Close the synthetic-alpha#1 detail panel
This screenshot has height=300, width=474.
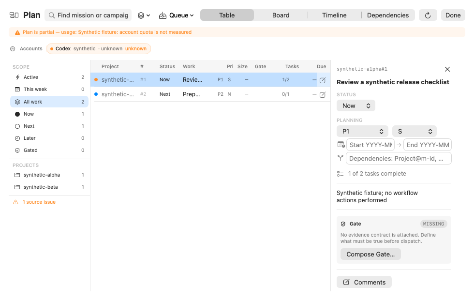pos(447,69)
